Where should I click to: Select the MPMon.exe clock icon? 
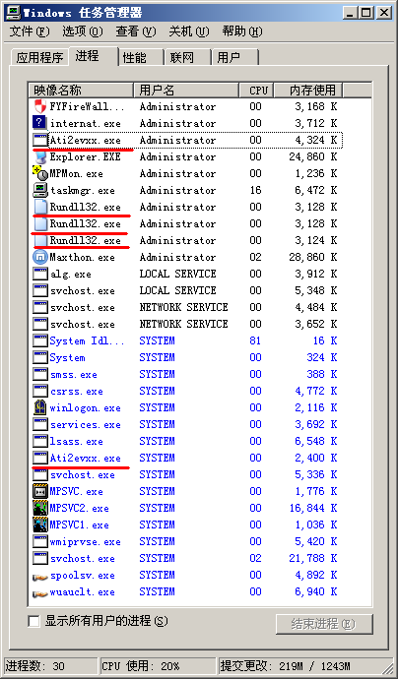[40, 173]
